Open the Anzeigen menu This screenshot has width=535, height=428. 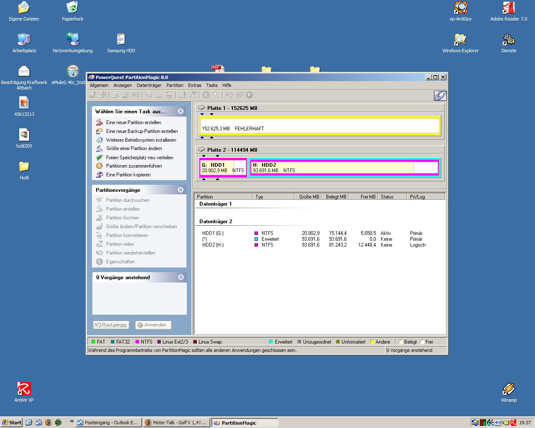click(x=122, y=85)
